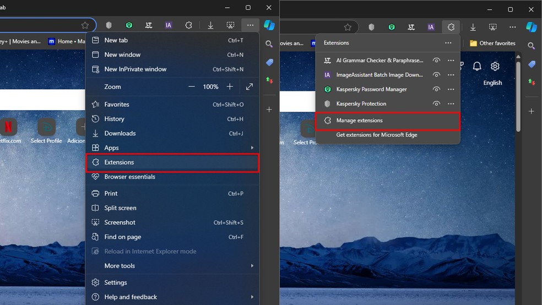Click the Netflix shortcut tile
Image resolution: width=542 pixels, height=305 pixels.
[8, 128]
